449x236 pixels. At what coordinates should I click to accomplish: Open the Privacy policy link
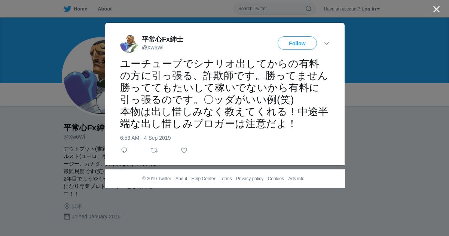tap(250, 179)
